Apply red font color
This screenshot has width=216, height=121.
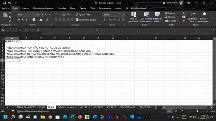coord(47,20)
